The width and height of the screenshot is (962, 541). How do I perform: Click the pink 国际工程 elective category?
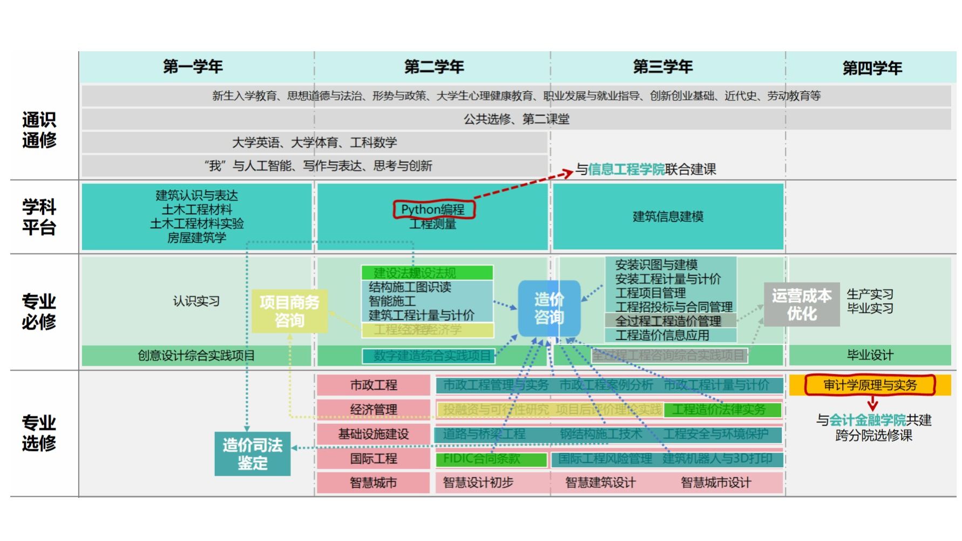tap(373, 459)
